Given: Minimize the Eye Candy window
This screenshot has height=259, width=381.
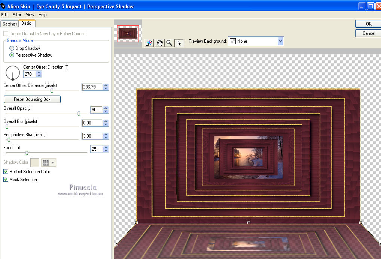Looking at the screenshot, I should click(362, 6).
